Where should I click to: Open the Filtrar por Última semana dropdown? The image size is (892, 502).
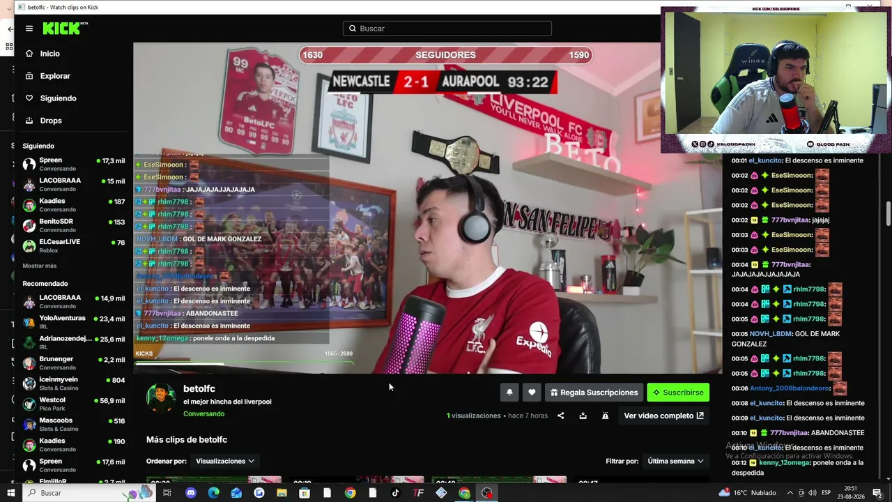coord(675,461)
